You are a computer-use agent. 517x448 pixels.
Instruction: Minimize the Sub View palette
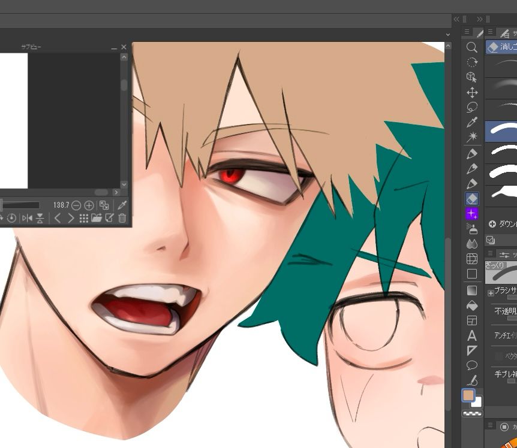pos(114,48)
